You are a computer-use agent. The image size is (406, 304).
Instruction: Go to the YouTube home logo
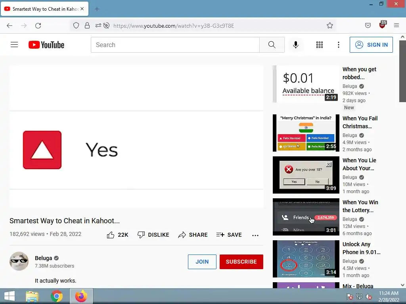click(x=46, y=45)
